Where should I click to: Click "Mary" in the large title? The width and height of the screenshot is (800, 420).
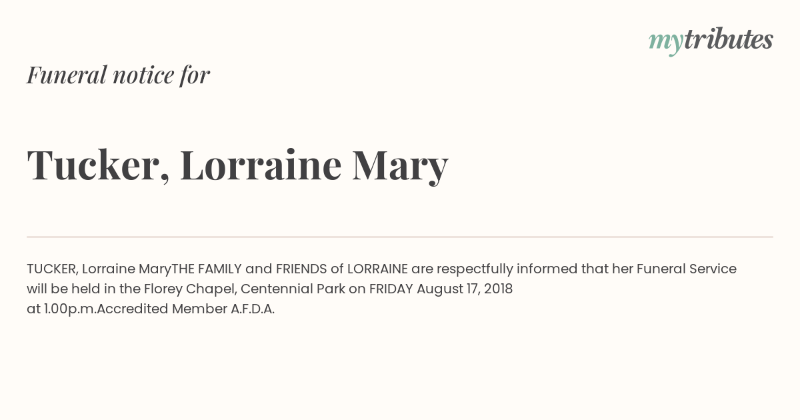[x=400, y=166]
